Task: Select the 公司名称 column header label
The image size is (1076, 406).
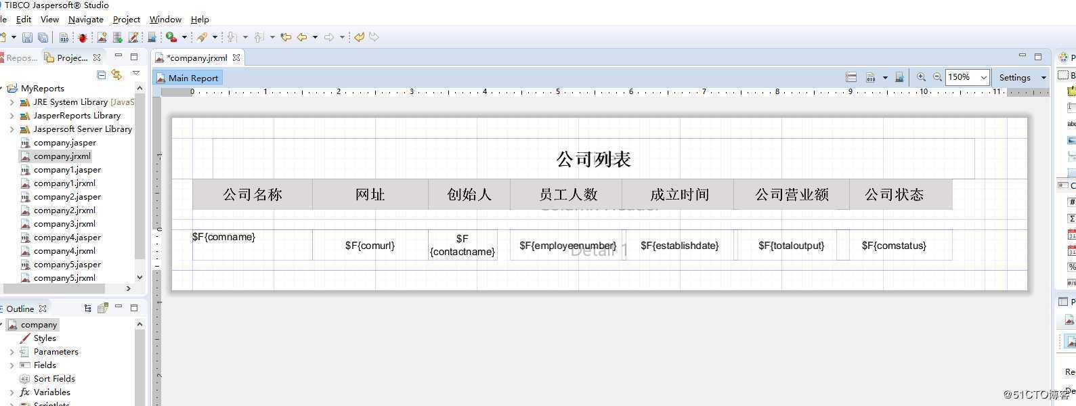Action: click(253, 195)
